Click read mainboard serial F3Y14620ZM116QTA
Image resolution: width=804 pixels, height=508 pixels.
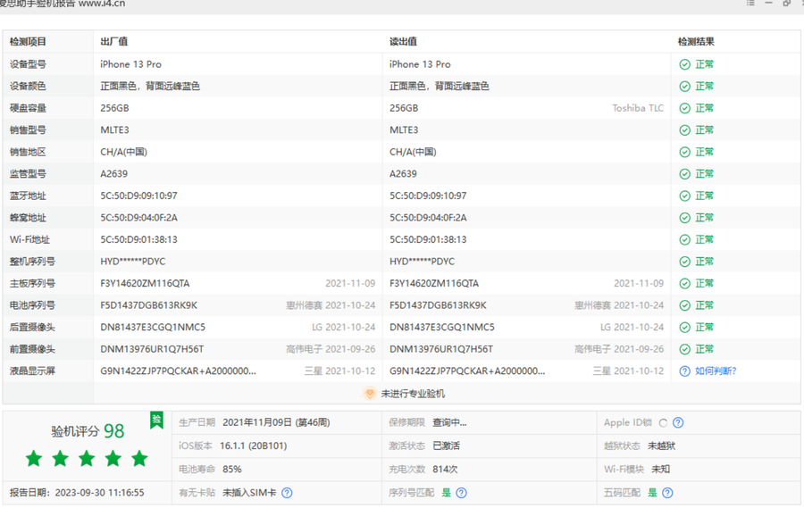(x=434, y=284)
